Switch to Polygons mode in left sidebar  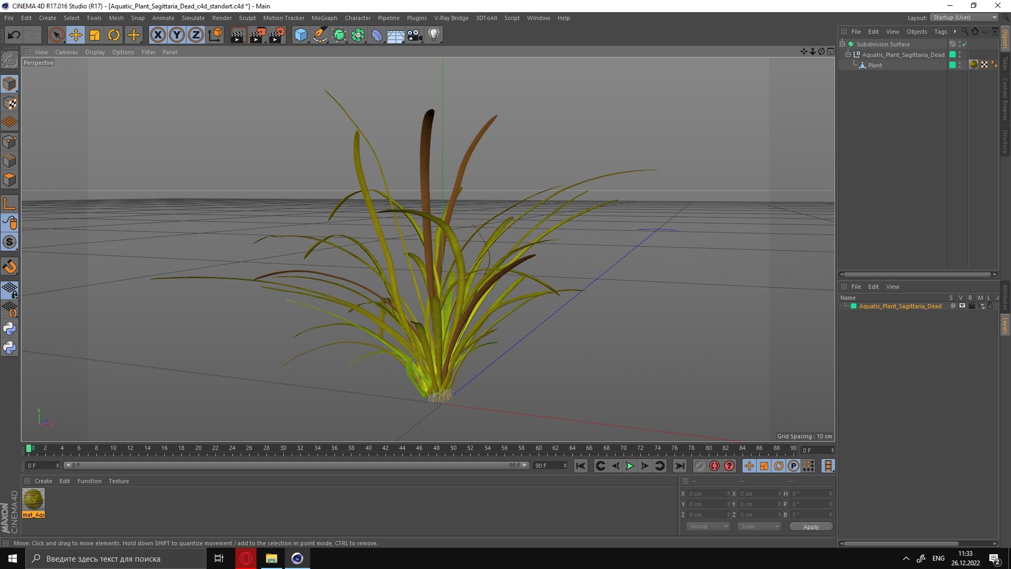[9, 180]
